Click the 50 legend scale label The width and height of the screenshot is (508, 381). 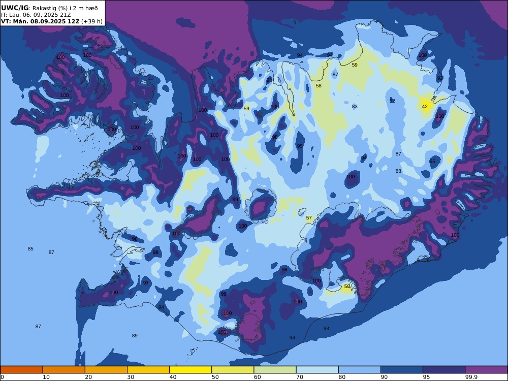[215, 377]
